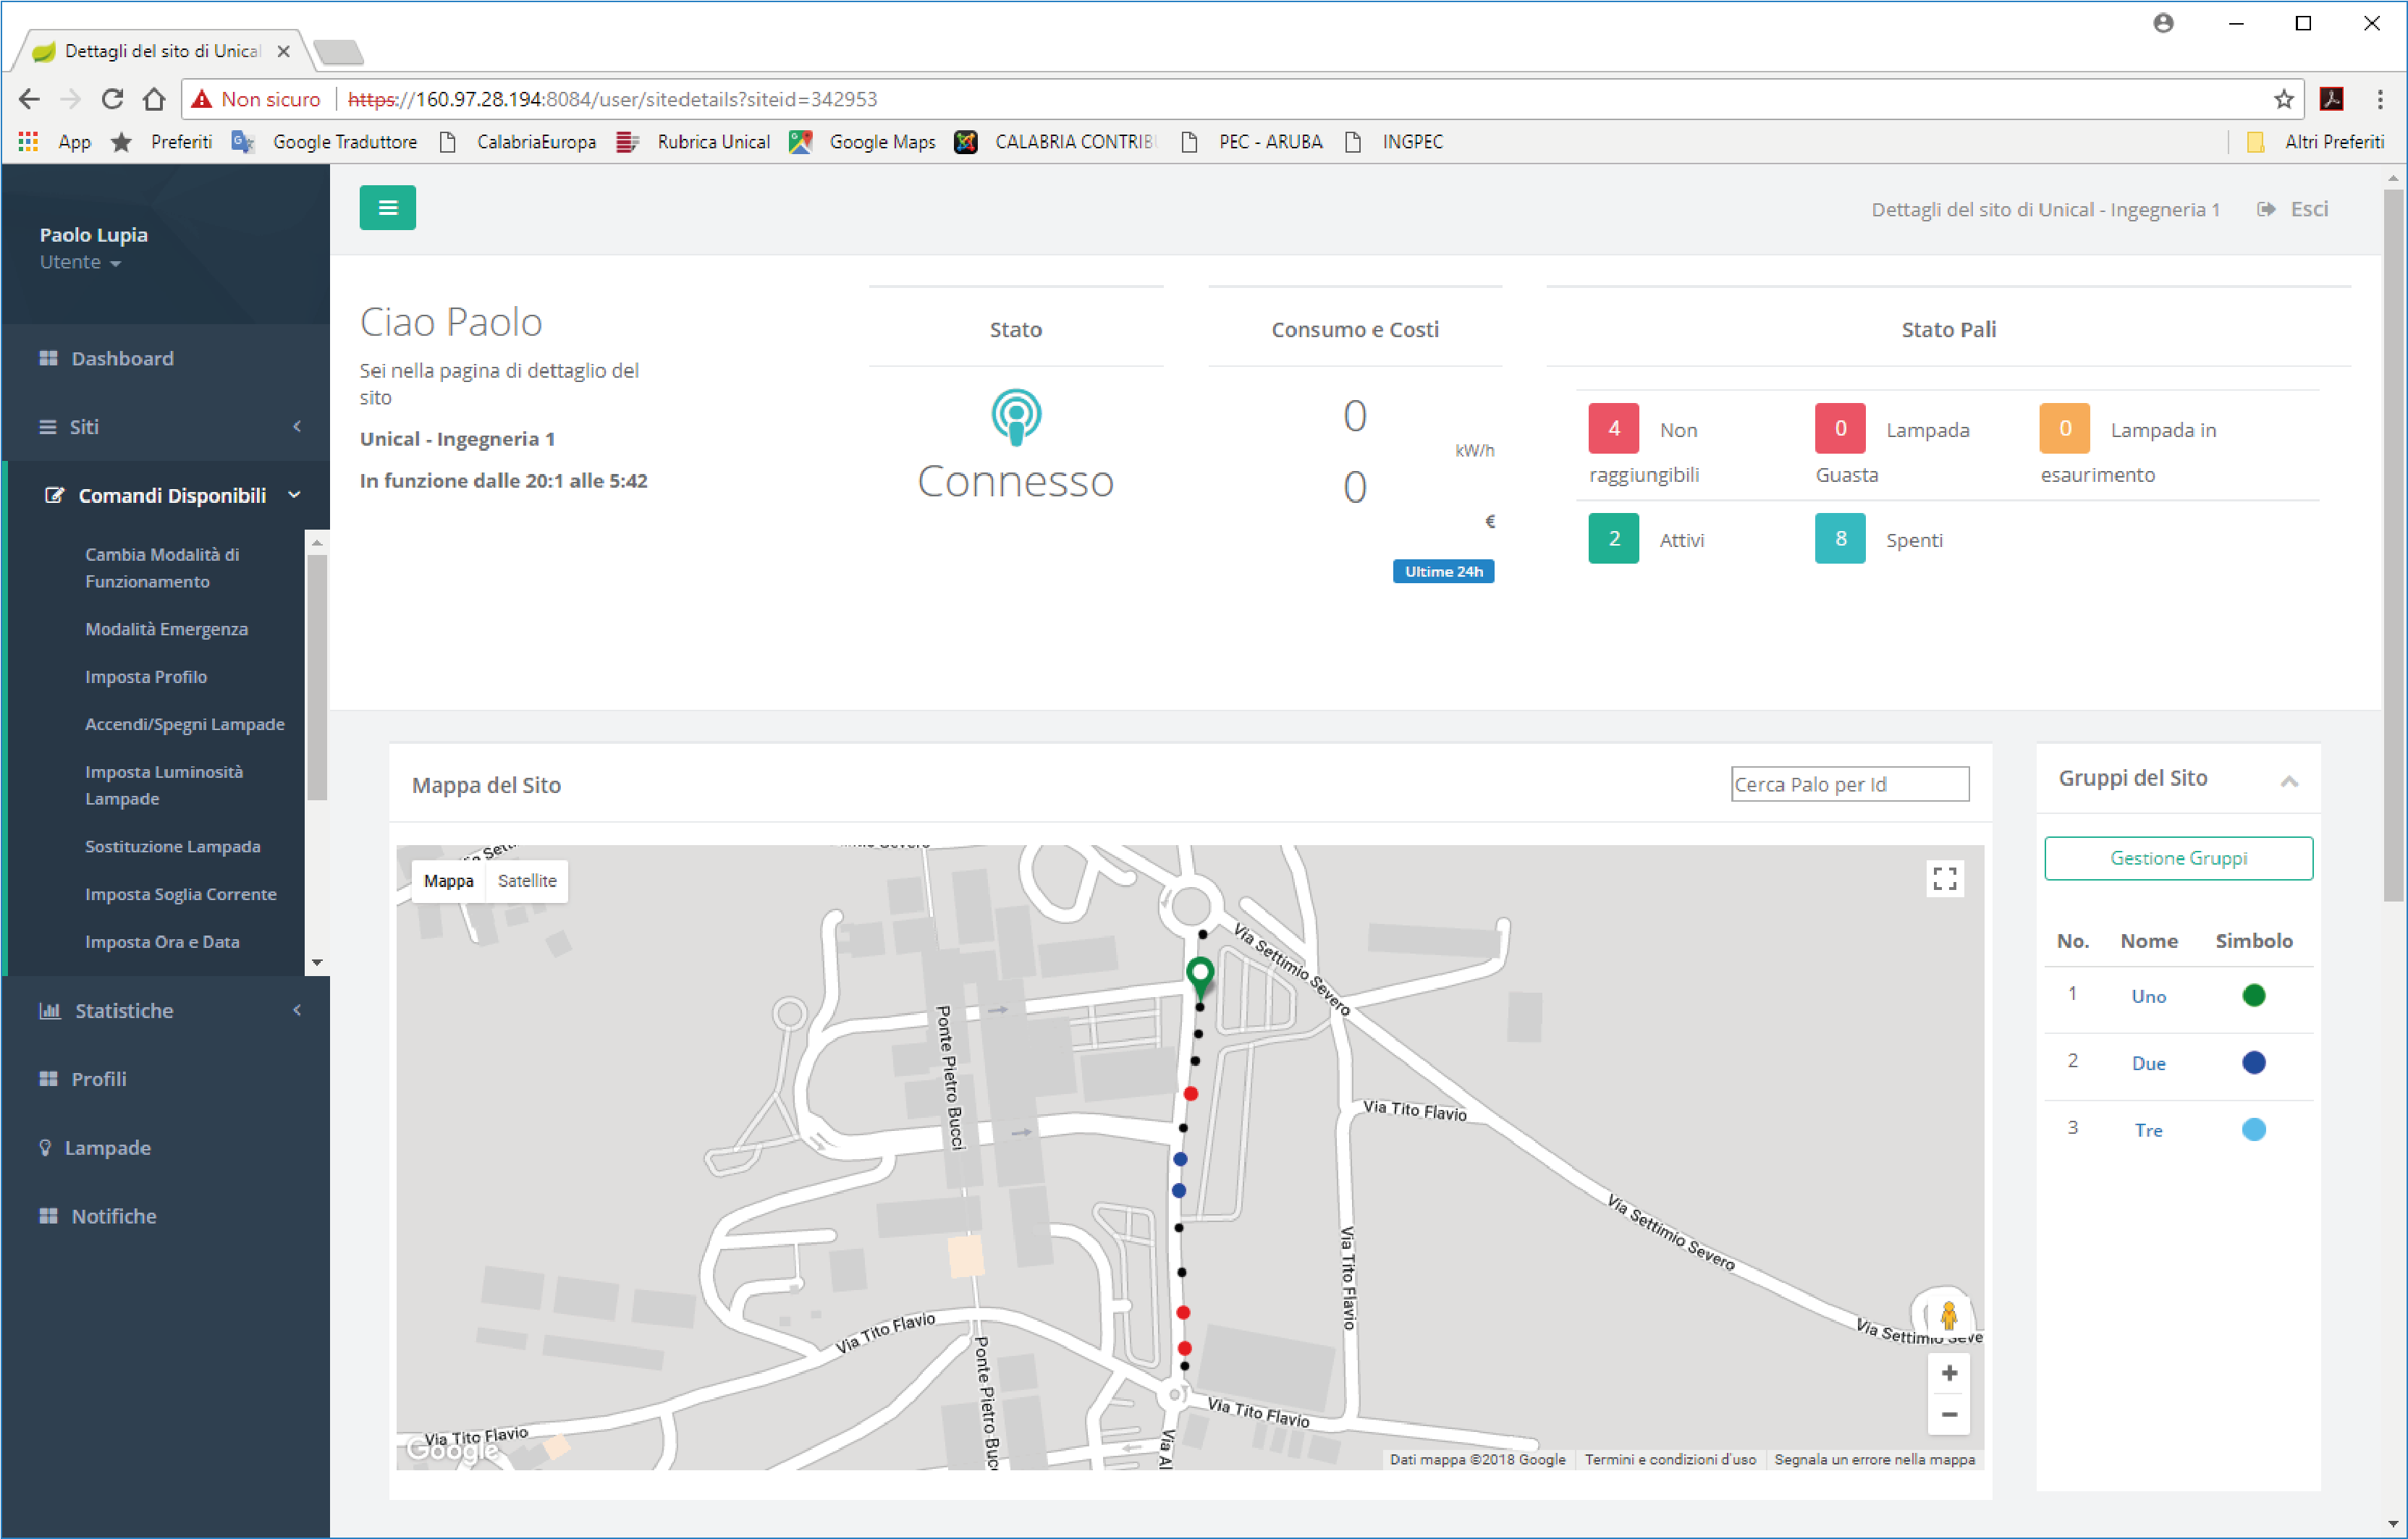Image resolution: width=2408 pixels, height=1539 pixels.
Task: Click the command list scrollbar down arrow
Action: point(317,963)
